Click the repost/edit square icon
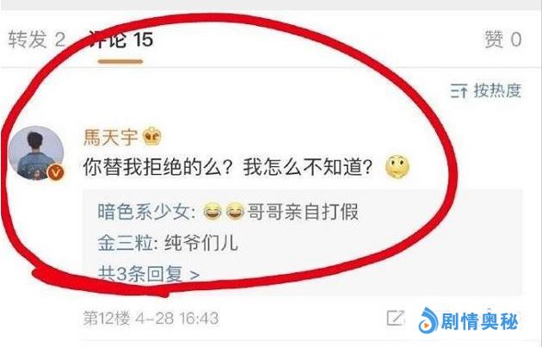The image size is (542, 347). click(x=396, y=318)
